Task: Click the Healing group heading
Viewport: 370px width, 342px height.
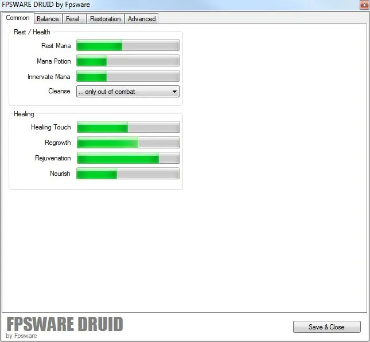Action: tap(24, 114)
